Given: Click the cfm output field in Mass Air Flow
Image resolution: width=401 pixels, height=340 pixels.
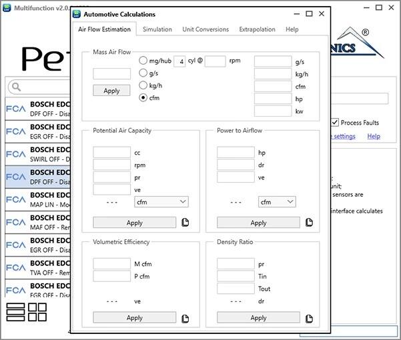Looking at the screenshot, I should [x=273, y=87].
